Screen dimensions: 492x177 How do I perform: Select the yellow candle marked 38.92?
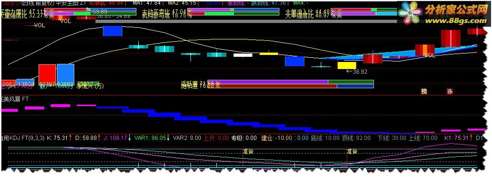point(347,65)
